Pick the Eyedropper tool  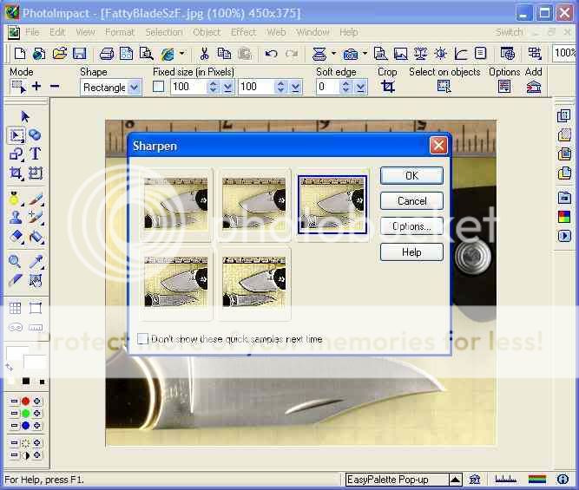point(36,261)
